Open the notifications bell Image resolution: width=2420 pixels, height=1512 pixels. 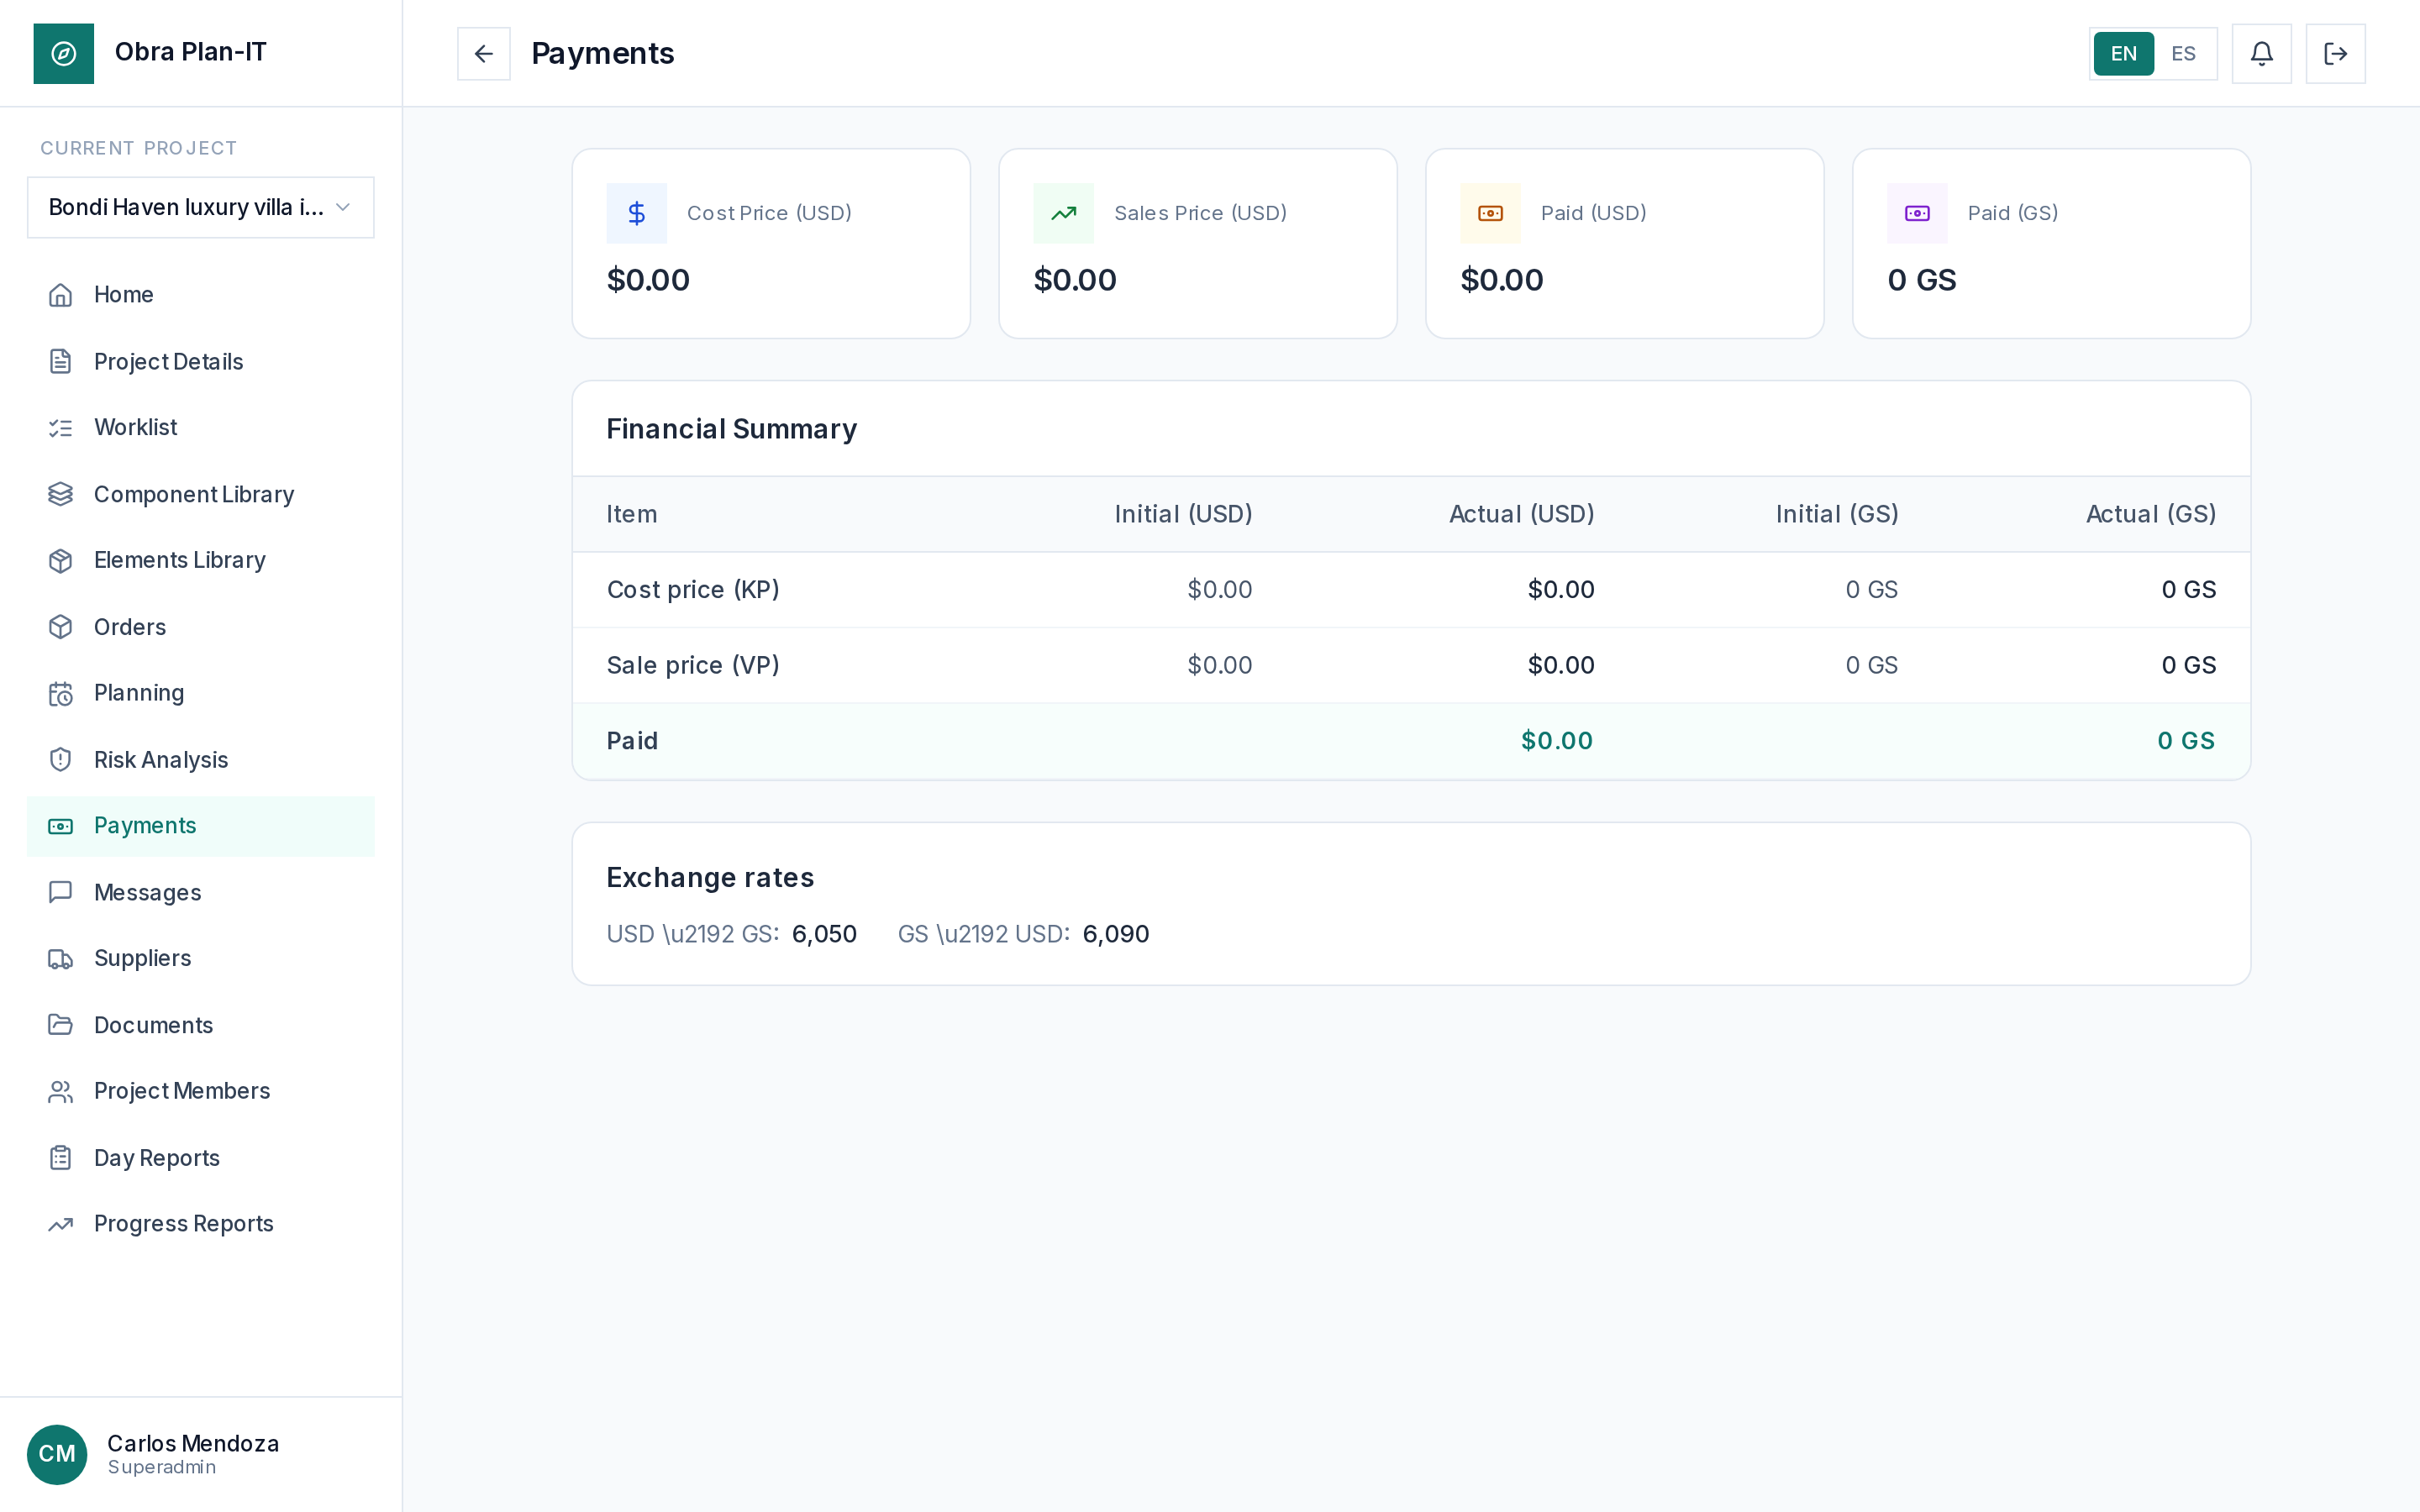click(x=2261, y=53)
